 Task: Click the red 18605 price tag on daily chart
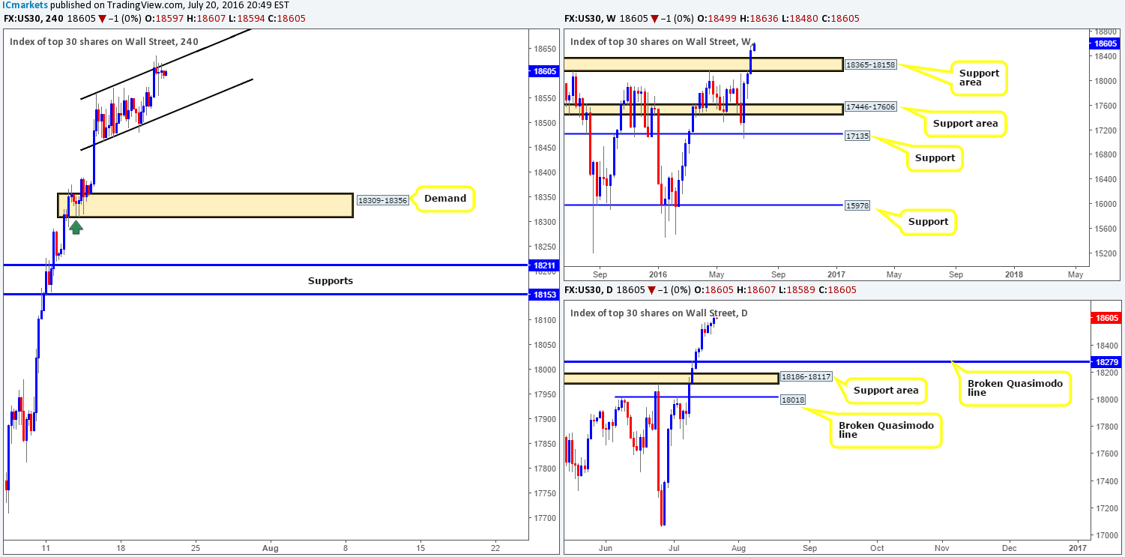[1105, 319]
